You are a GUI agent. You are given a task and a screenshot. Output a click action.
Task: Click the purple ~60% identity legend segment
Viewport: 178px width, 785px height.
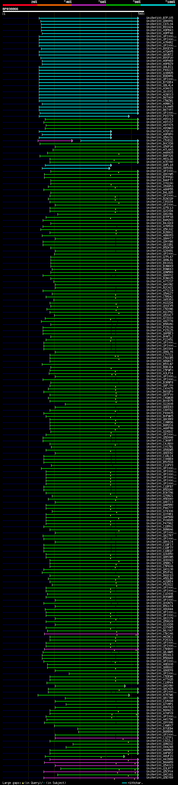coord(89,5)
